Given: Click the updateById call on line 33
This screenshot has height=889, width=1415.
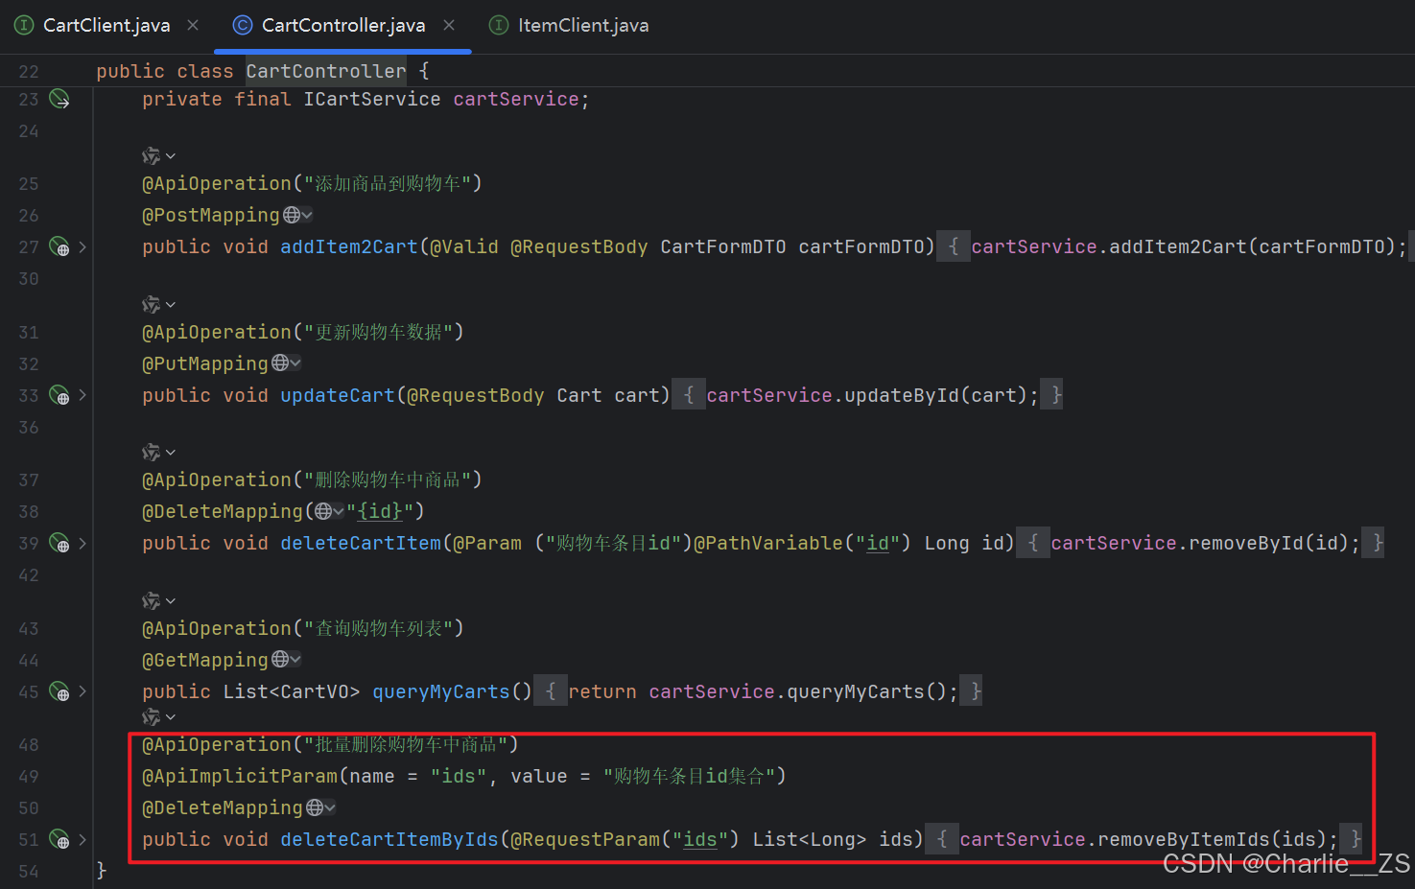Looking at the screenshot, I should pyautogui.click(x=902, y=395).
